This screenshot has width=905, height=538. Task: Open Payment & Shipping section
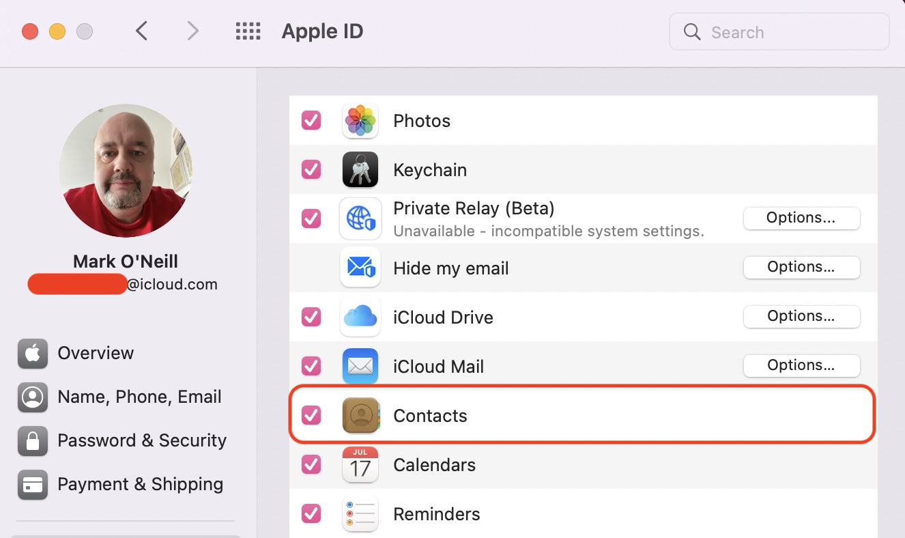click(x=140, y=484)
